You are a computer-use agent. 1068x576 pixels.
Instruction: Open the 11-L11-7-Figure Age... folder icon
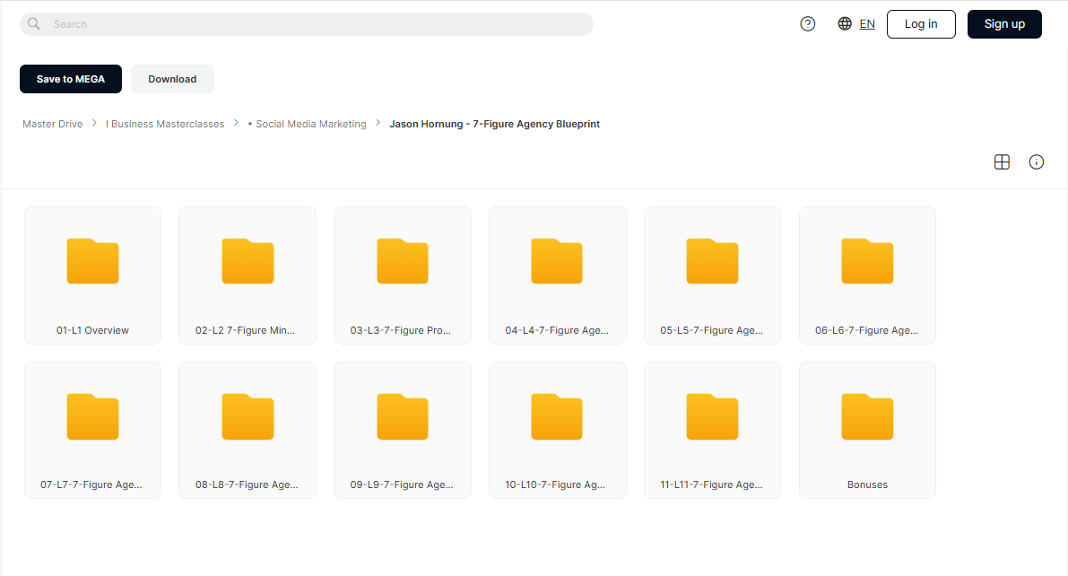[x=713, y=416]
